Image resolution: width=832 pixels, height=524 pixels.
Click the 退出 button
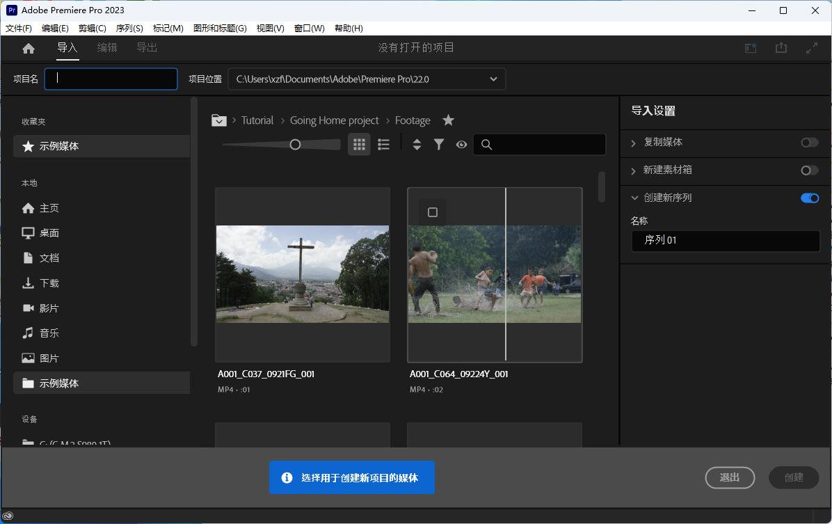(x=730, y=478)
